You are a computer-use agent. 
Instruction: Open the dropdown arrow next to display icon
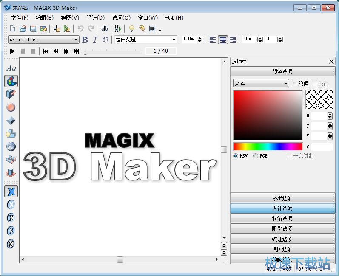pyautogui.click(x=160, y=31)
